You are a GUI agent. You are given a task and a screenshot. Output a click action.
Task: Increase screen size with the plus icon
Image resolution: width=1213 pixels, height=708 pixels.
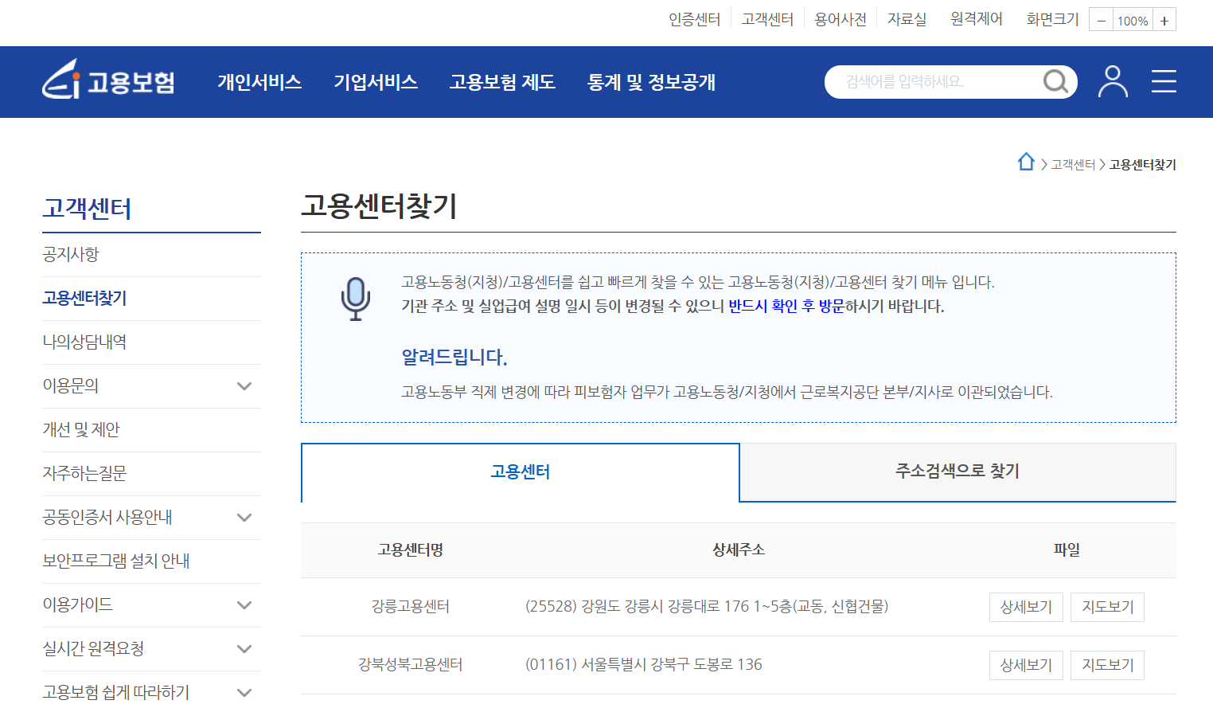pos(1164,19)
